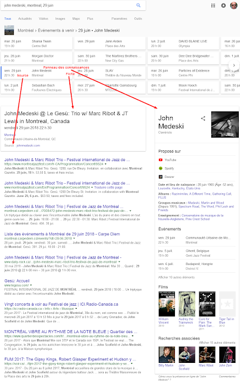The width and height of the screenshot is (240, 382).
Task: Open John Zorn related search photo
Action: tap(227, 355)
